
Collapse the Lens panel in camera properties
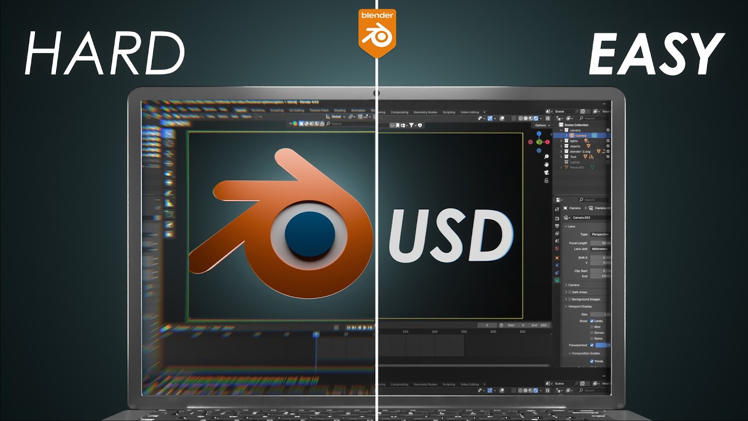tap(566, 226)
